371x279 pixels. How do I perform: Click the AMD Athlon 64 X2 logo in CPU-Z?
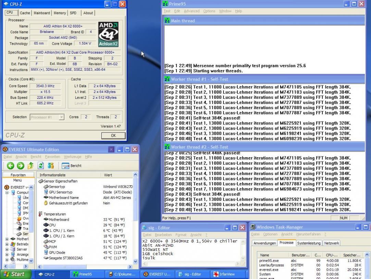108,34
